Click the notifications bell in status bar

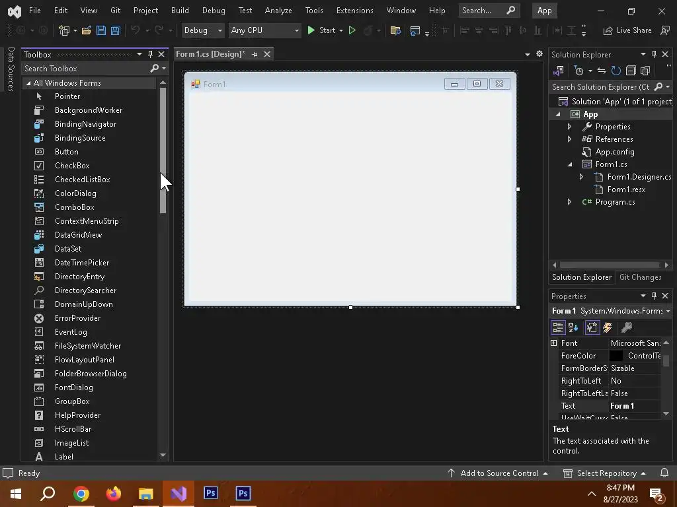(x=664, y=473)
